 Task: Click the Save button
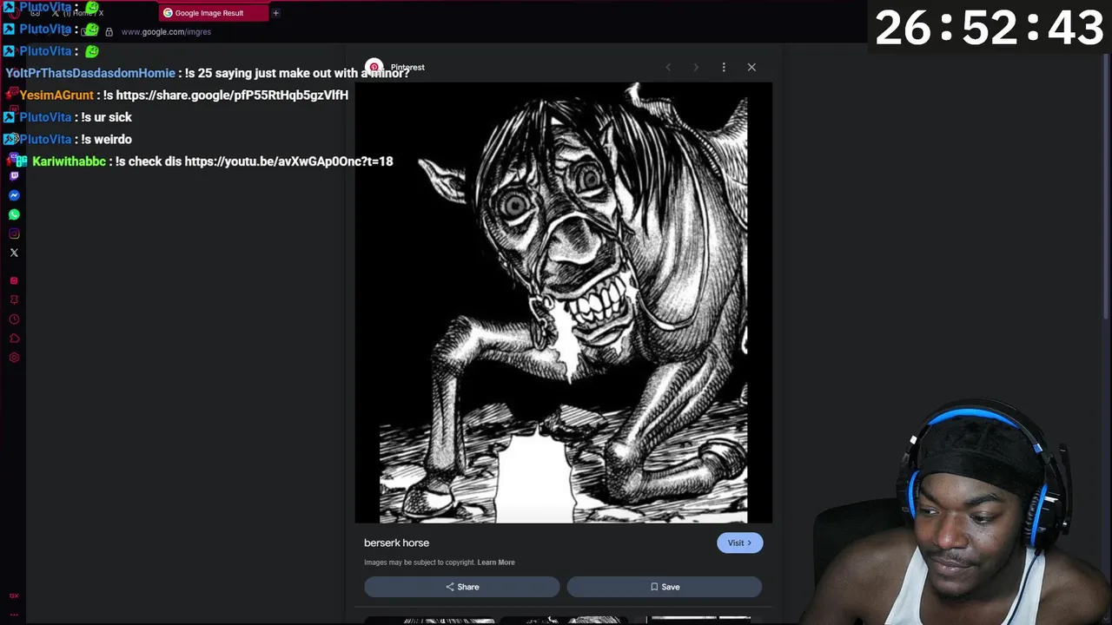pos(665,587)
